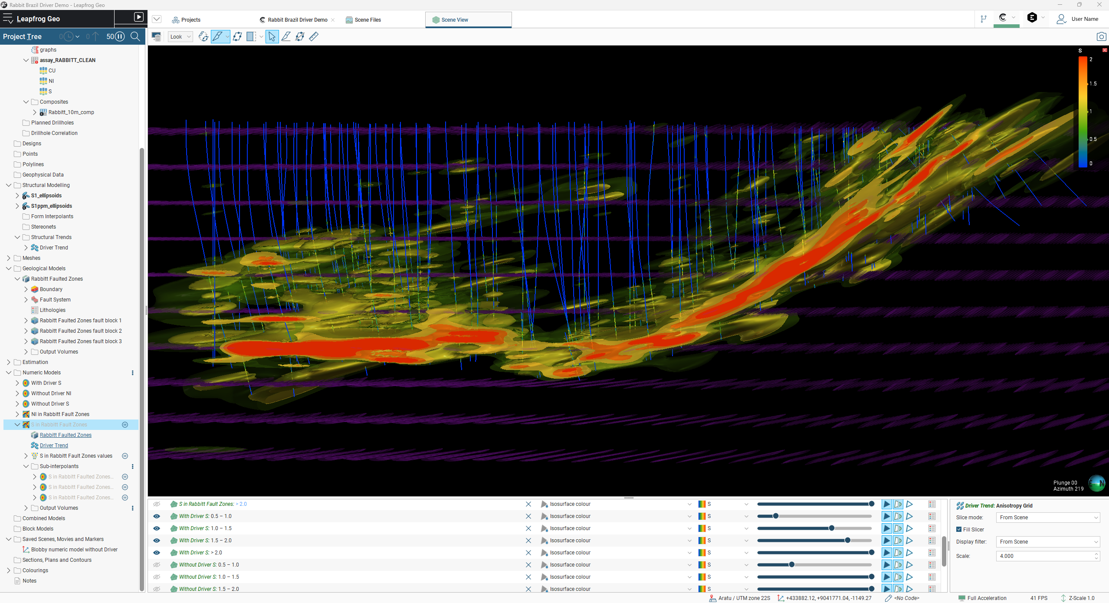The height and width of the screenshot is (603, 1109).
Task: Switch to the Scene Files tab
Action: 367,20
